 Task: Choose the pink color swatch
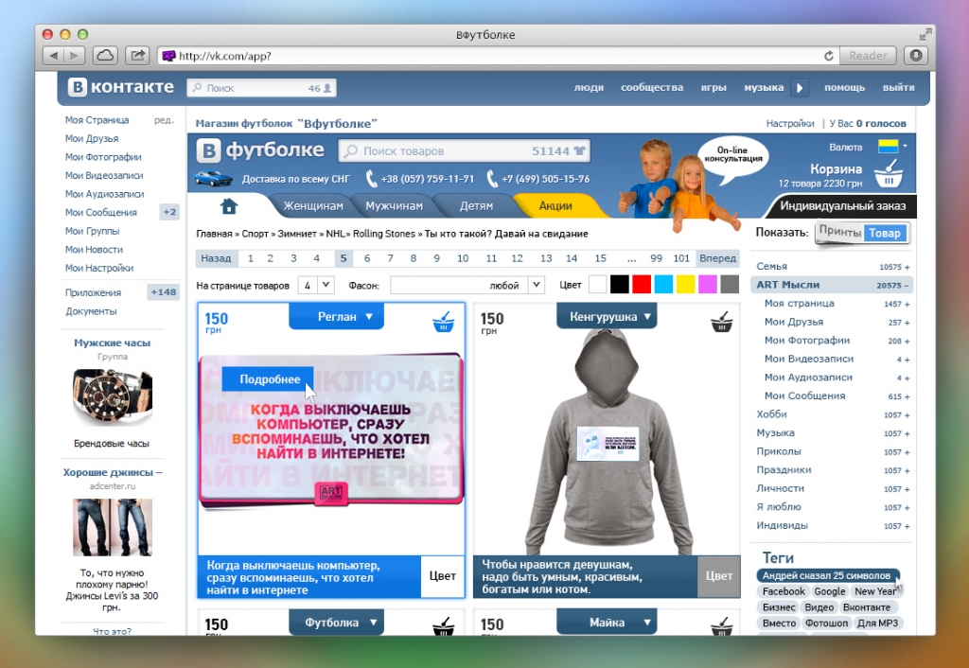click(708, 285)
